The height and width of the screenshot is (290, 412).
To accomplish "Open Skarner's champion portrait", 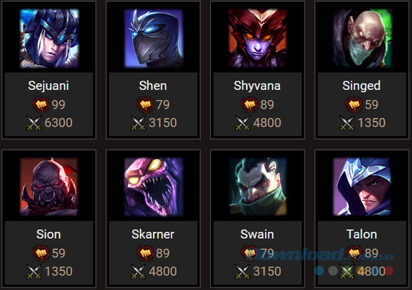I will pyautogui.click(x=153, y=187).
